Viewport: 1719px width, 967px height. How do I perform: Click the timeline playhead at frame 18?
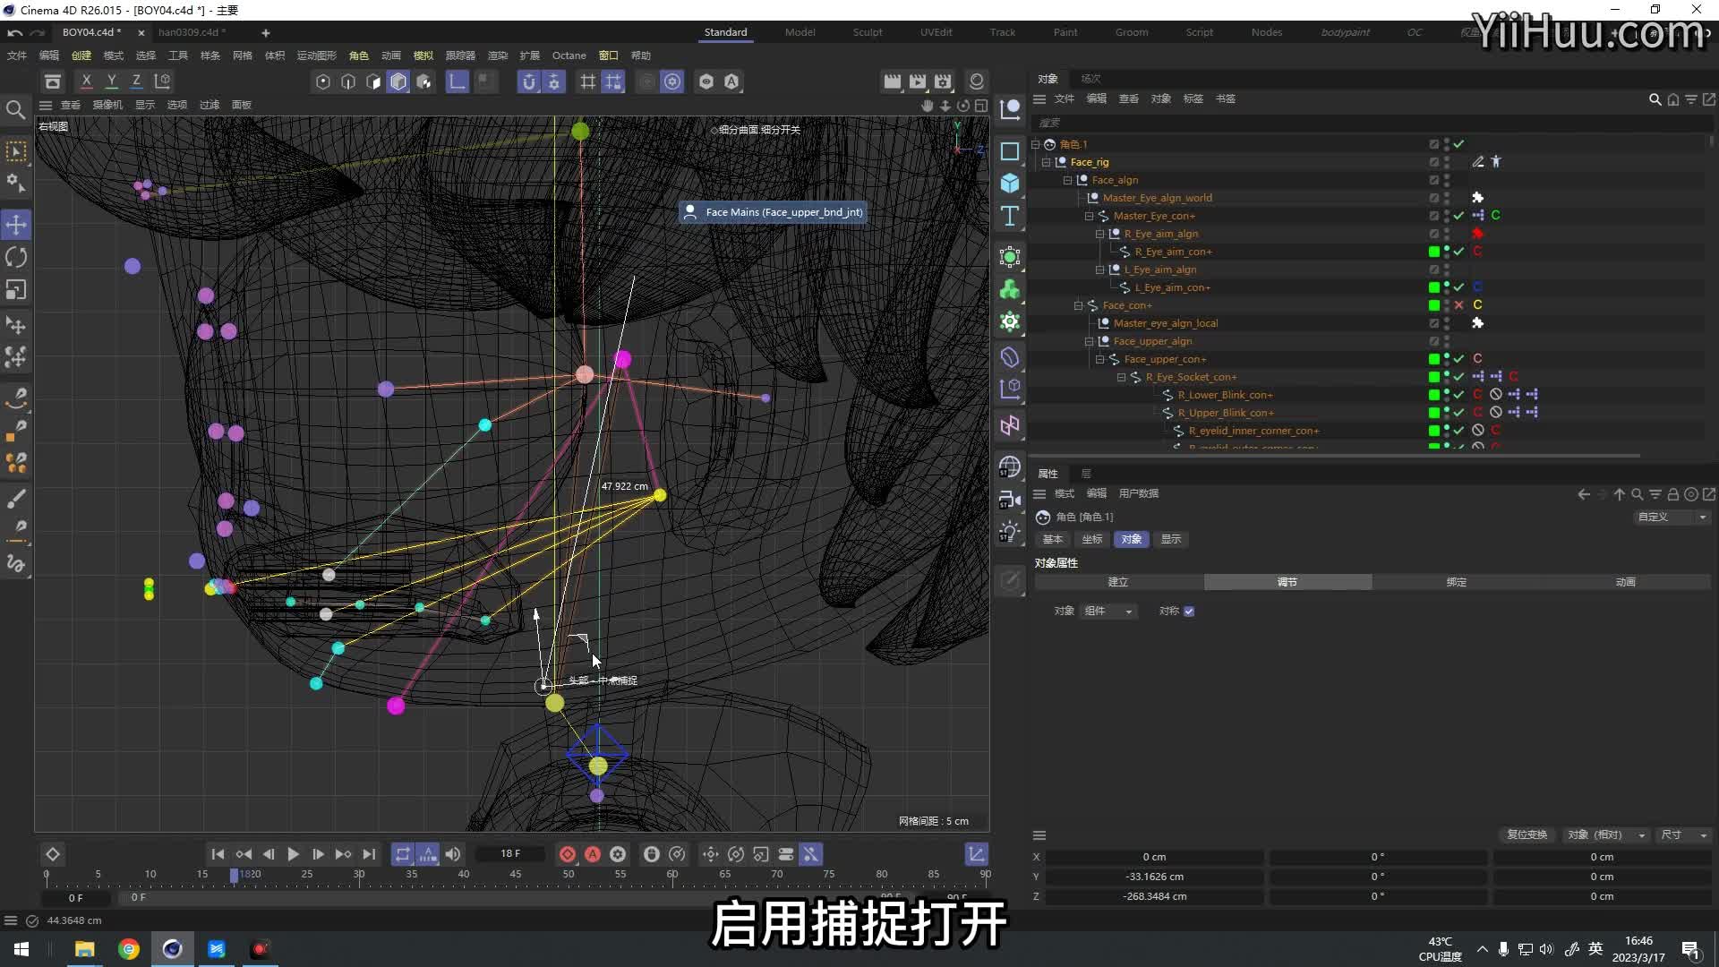tap(234, 875)
